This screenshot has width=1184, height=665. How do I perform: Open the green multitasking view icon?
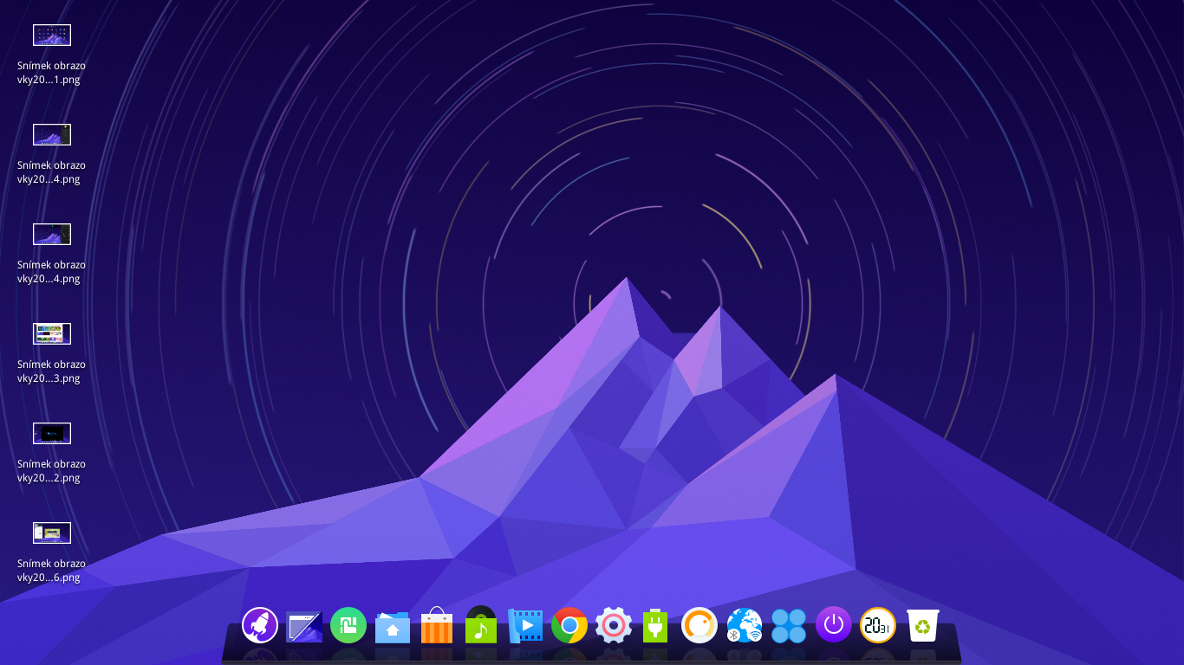pos(348,625)
